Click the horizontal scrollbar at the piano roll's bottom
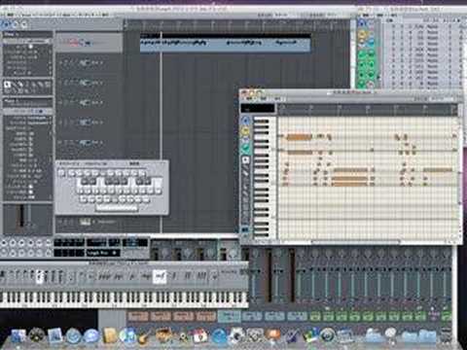 pos(356,241)
